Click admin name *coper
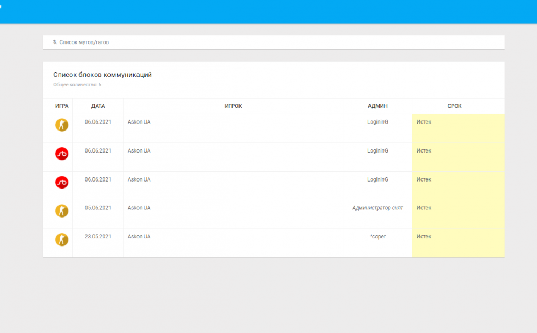 click(378, 237)
